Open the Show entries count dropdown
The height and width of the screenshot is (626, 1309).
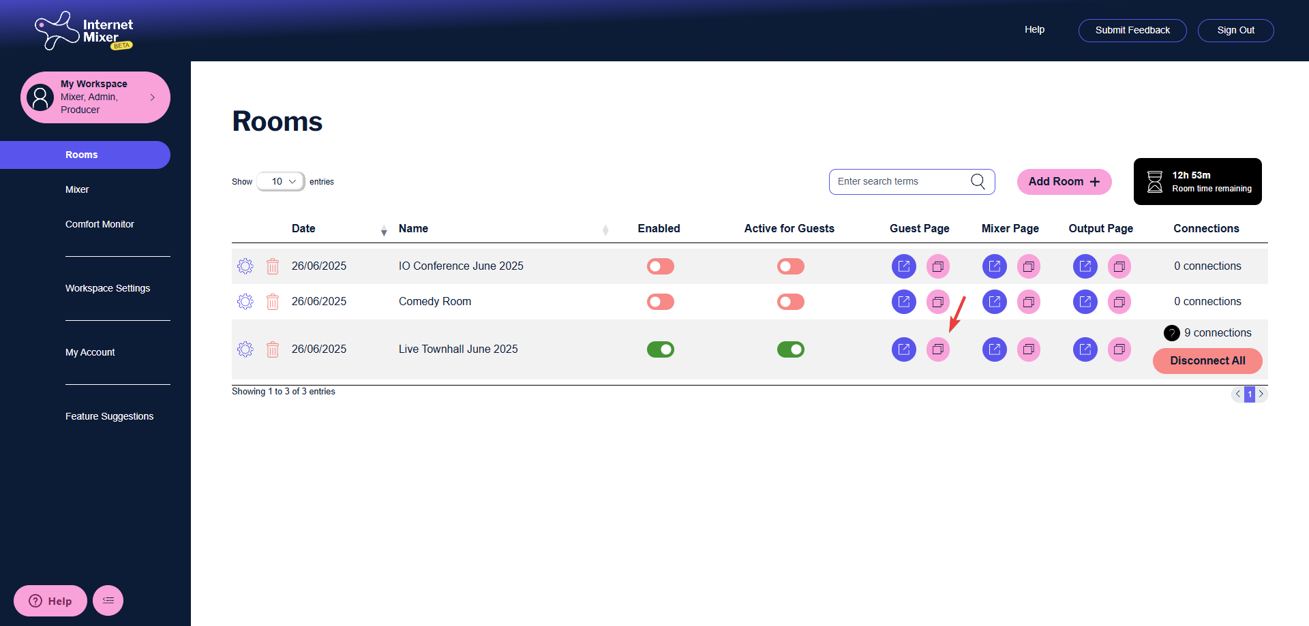pyautogui.click(x=281, y=182)
